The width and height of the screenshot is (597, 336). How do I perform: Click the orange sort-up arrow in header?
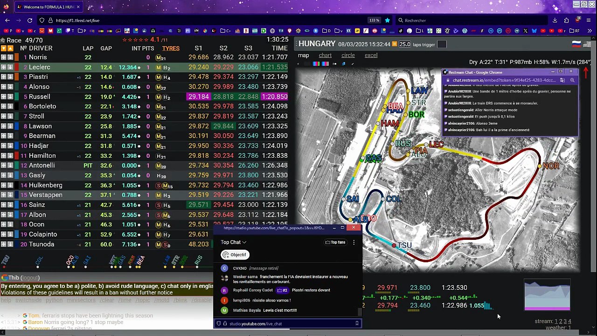coord(10,49)
